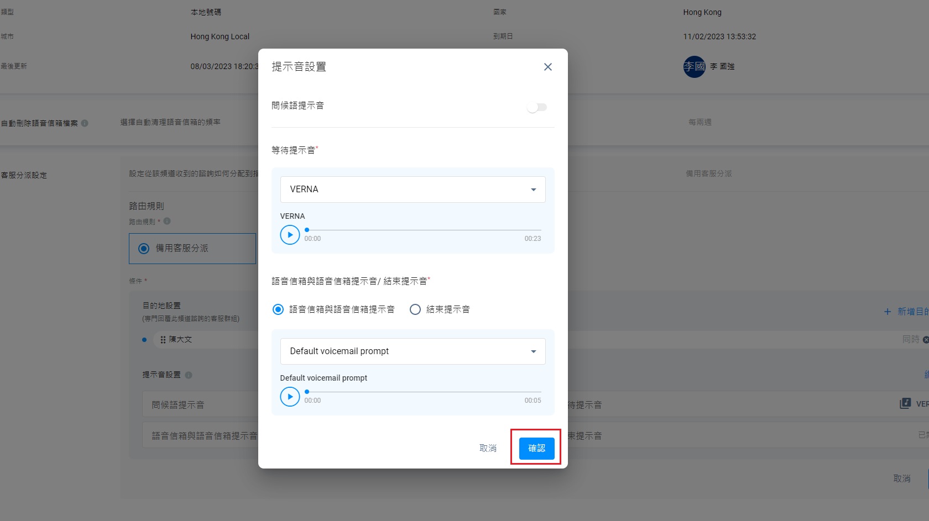This screenshot has width=929, height=521.
Task: Click the 客服分派設定 section label
Action: [24, 175]
